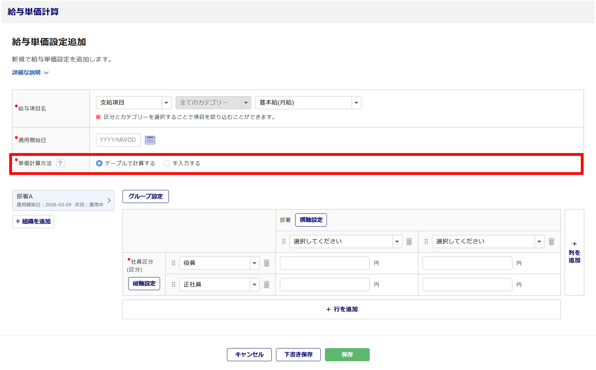
Task: Select テーブルで計算する radio button
Action: click(x=99, y=163)
